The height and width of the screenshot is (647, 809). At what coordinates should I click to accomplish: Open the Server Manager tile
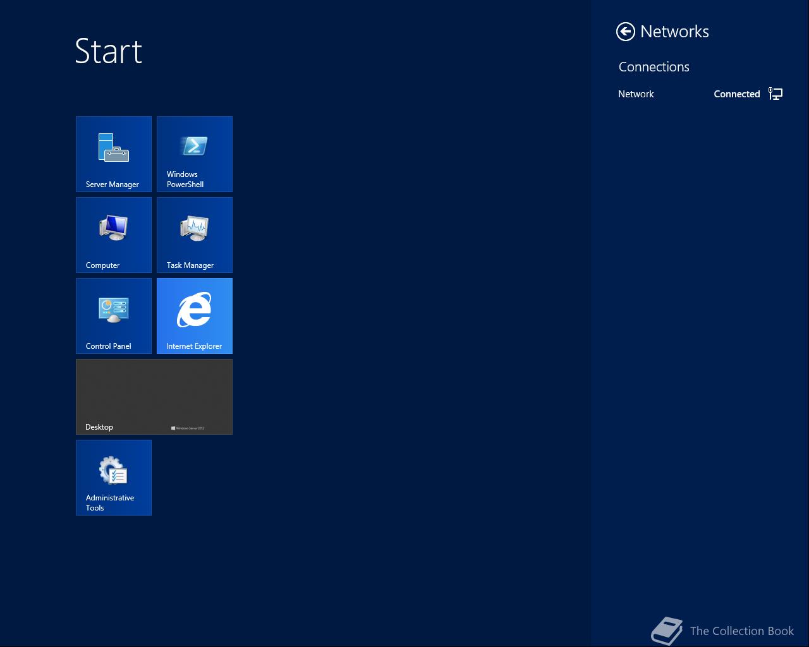pyautogui.click(x=114, y=154)
